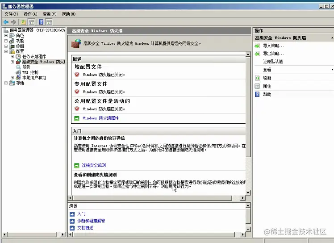Screen dimensions: 334x243
Task: Collapse the 配置 tree node
Action: (x=6, y=51)
